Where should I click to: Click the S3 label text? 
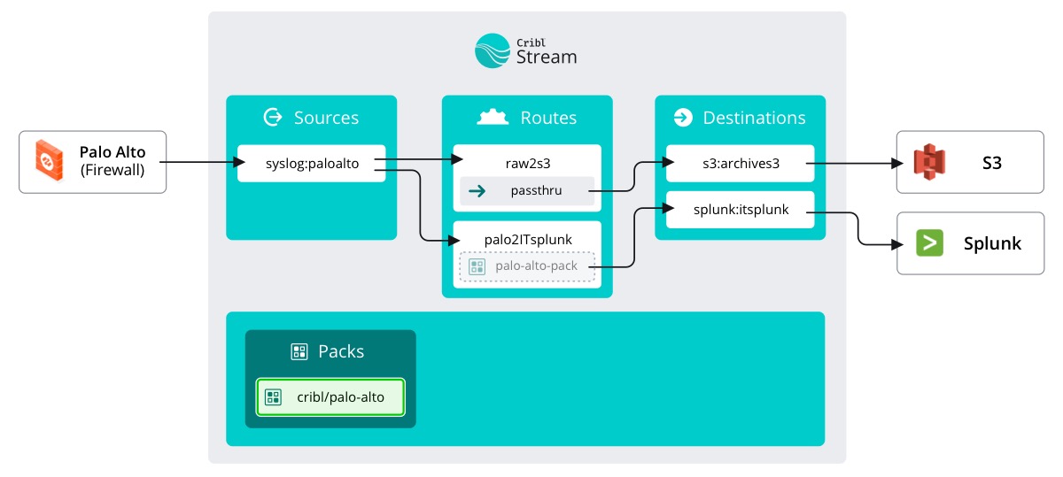992,162
